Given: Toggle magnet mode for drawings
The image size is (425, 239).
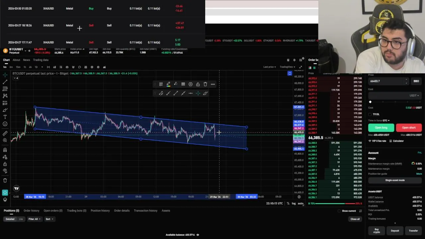Looking at the screenshot, I should pyautogui.click(x=5, y=150).
